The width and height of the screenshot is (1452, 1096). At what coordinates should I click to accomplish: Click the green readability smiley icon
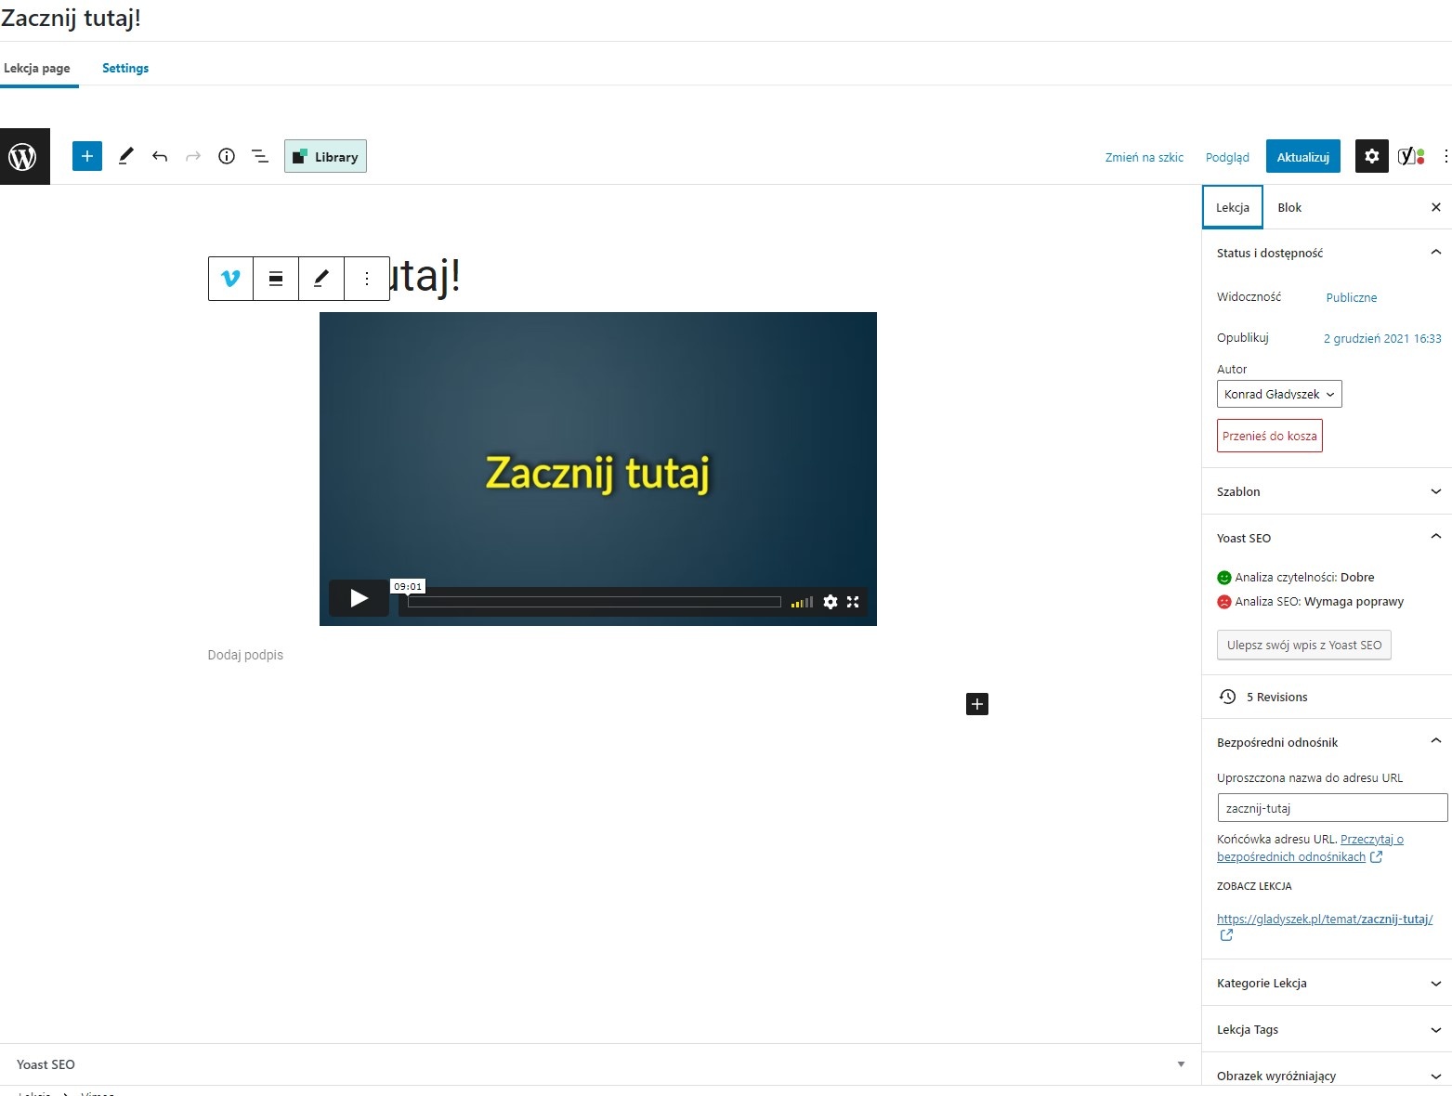[1224, 578]
